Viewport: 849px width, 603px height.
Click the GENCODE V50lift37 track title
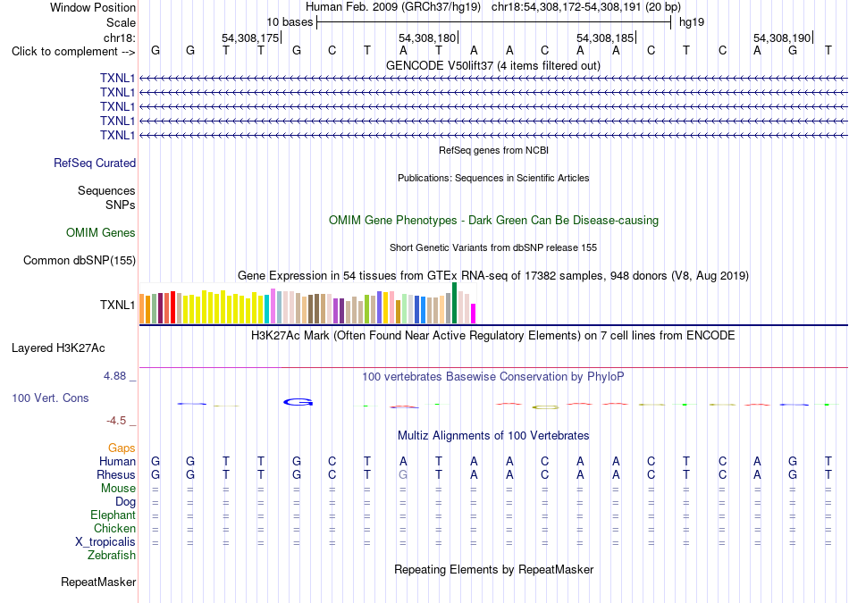coord(493,65)
